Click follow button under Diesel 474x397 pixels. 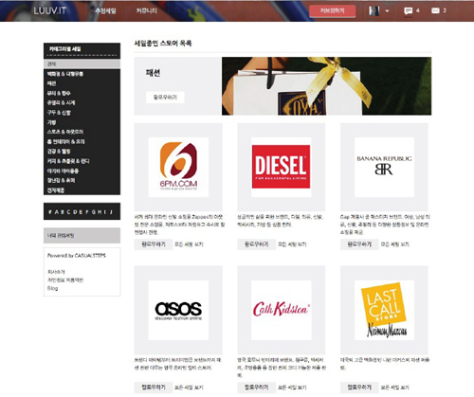(256, 244)
